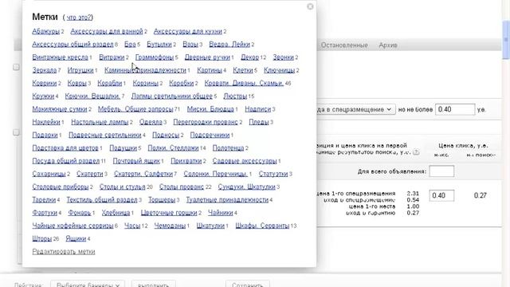
Task: Select the Чайные кофейные сервизы tag
Action: (x=73, y=226)
